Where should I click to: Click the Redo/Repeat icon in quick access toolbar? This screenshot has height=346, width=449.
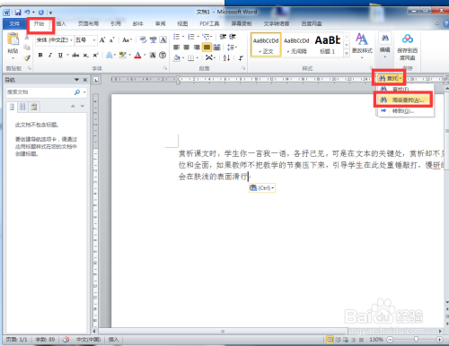pyautogui.click(x=41, y=13)
